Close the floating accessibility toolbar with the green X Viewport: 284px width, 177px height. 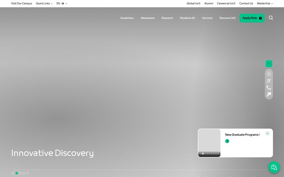[x=269, y=64]
